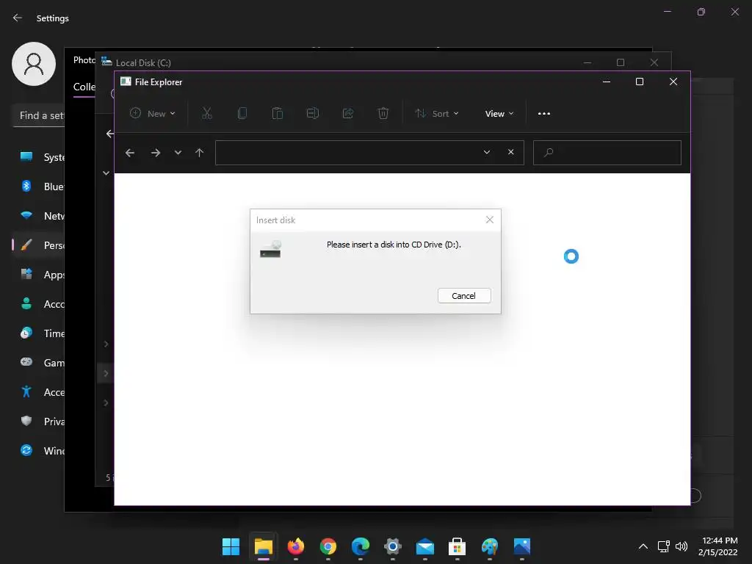
Task: Collapse the top tree chevron in Local Disk window
Action: 106,173
